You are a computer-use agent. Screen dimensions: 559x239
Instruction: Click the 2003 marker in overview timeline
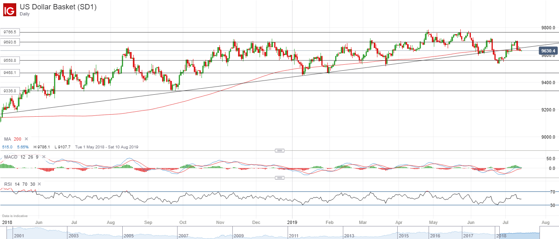pyautogui.click(x=73, y=236)
